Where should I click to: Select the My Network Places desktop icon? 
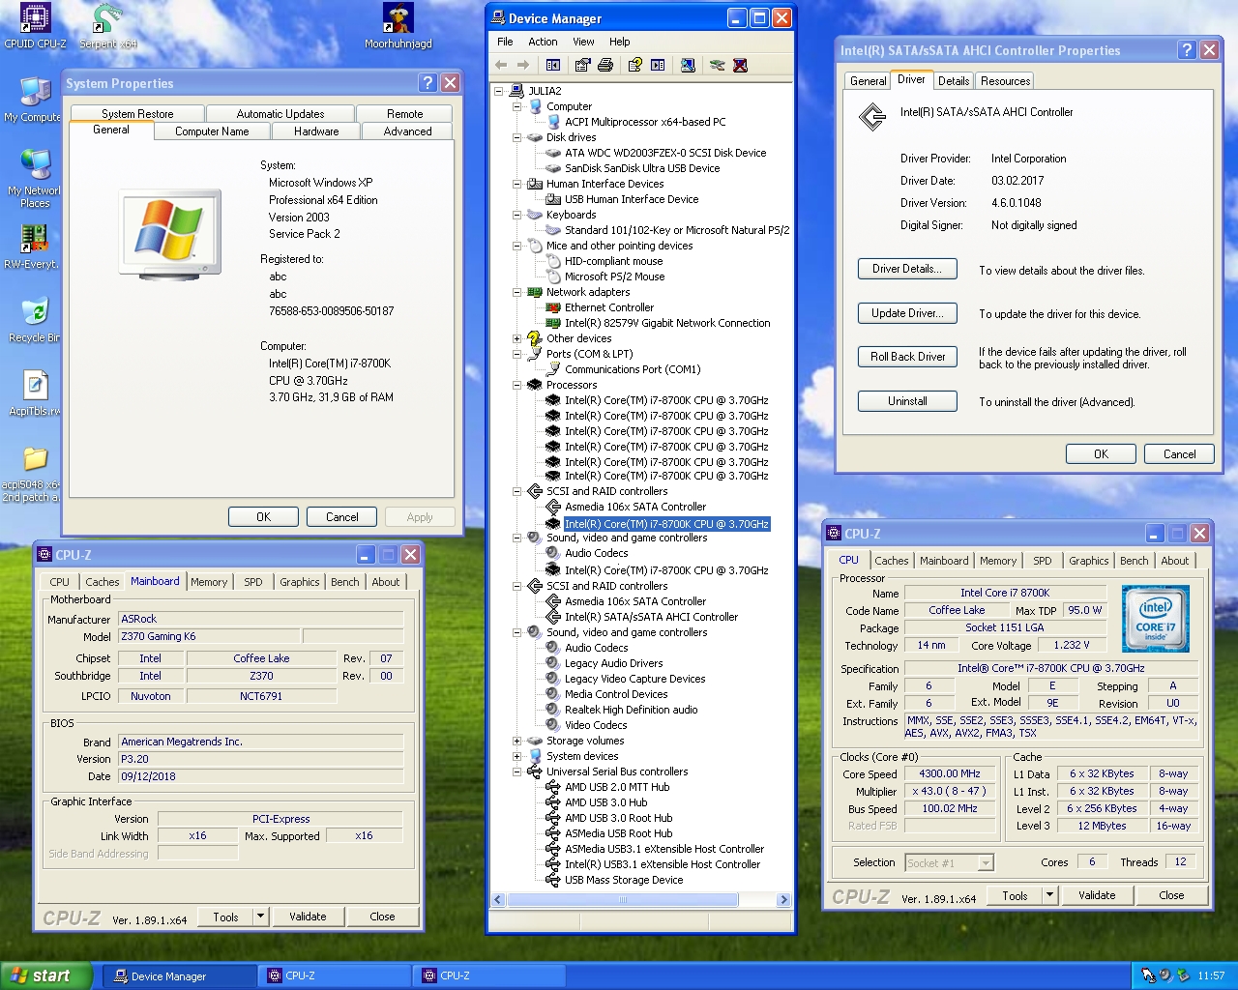coord(34,179)
